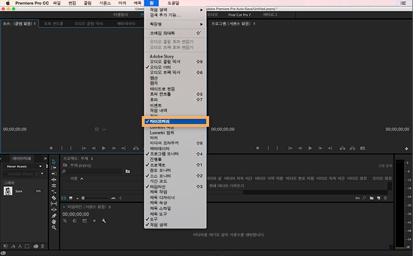This screenshot has width=413, height=256.
Task: Open source monitor panel menu icon
Action: click(35, 24)
